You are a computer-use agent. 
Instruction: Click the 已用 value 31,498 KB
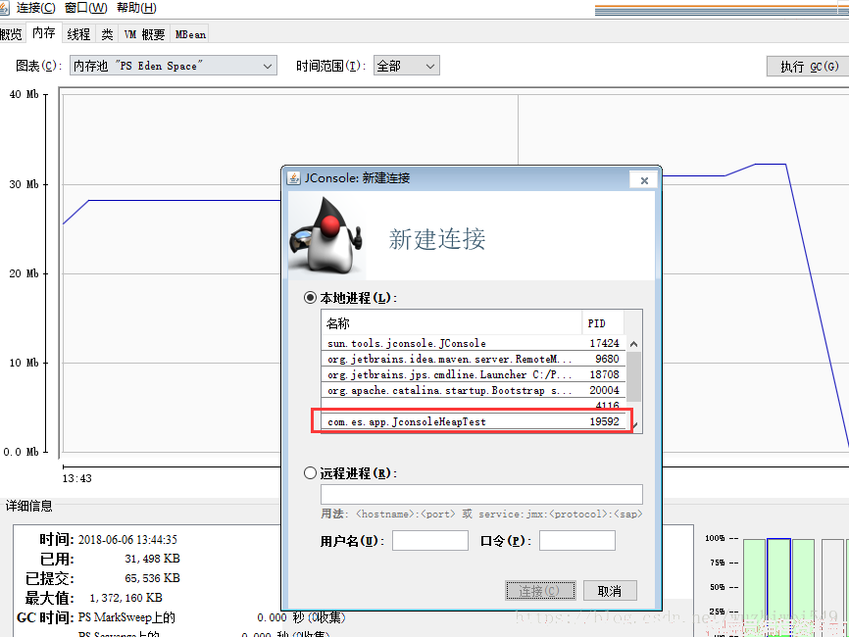[x=152, y=559]
